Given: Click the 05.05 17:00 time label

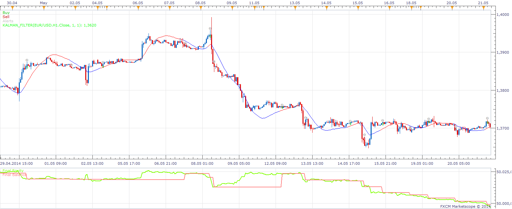Looking at the screenshot, I should click(x=129, y=163).
